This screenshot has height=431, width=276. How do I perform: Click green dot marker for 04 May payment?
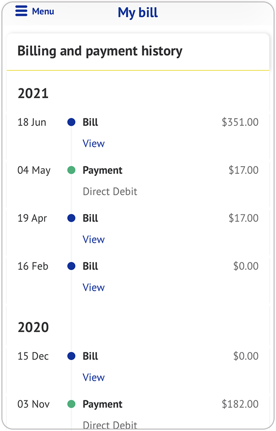(71, 170)
